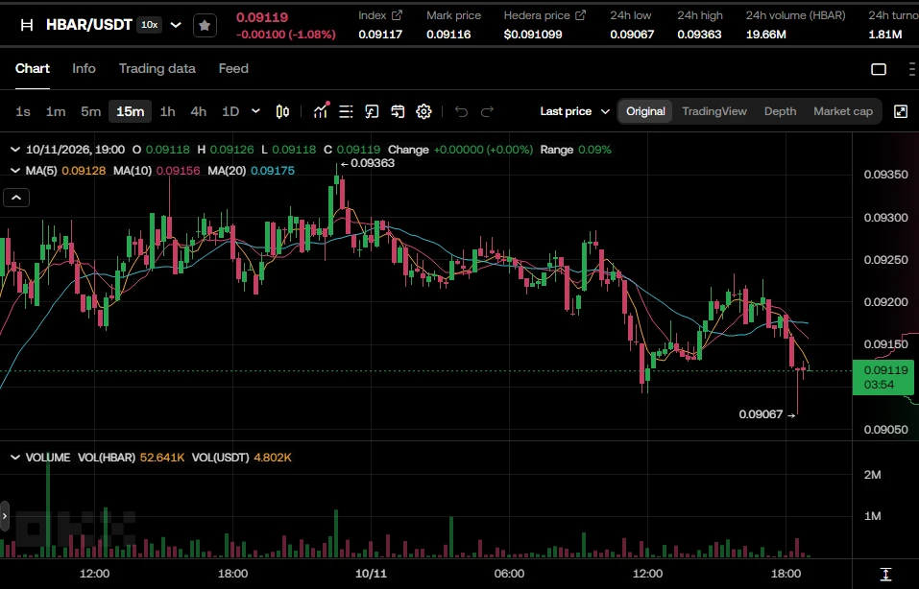Click the undo arrow
This screenshot has width=919, height=589.
coord(461,111)
